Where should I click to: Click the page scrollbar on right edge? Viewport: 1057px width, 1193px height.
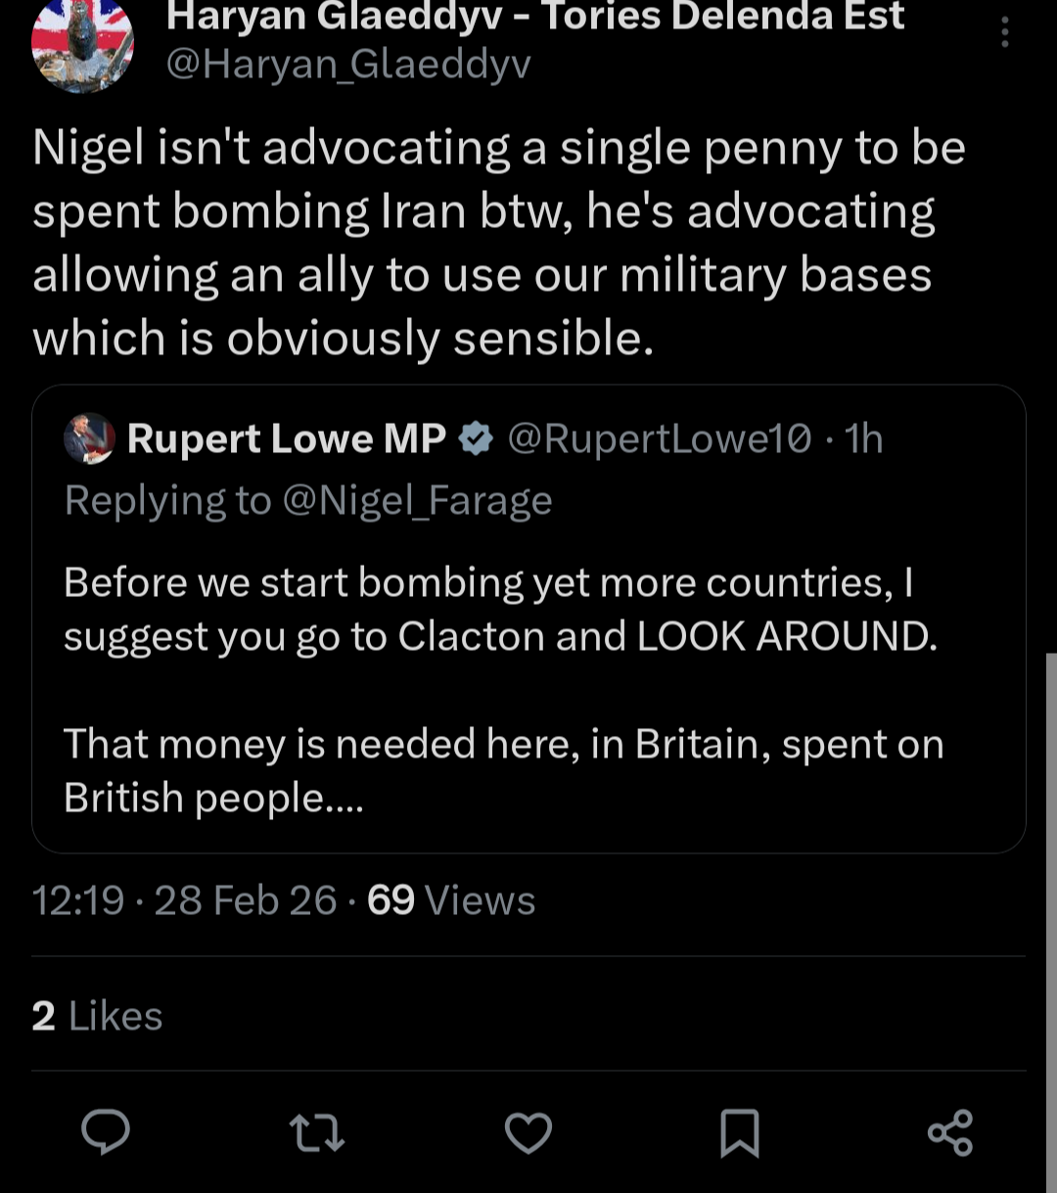click(x=1051, y=881)
